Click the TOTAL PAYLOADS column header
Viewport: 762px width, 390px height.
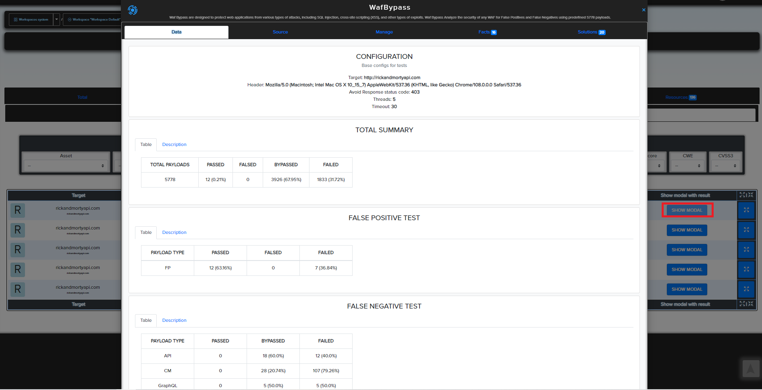[x=170, y=165]
